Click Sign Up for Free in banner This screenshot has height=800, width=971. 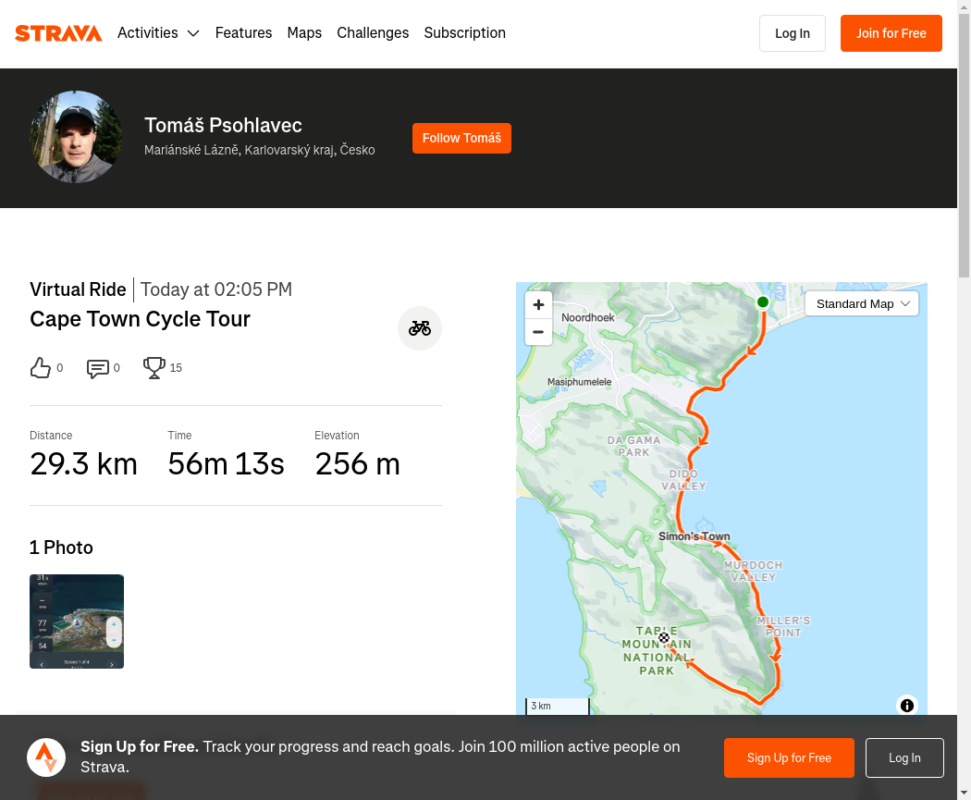tap(789, 757)
